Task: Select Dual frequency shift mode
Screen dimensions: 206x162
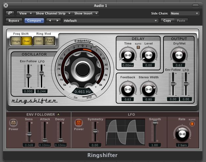Action: (x=27, y=41)
